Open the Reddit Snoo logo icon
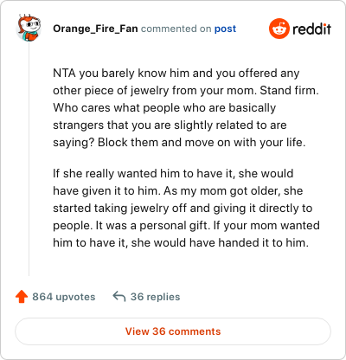This screenshot has width=346, height=360. tap(279, 29)
